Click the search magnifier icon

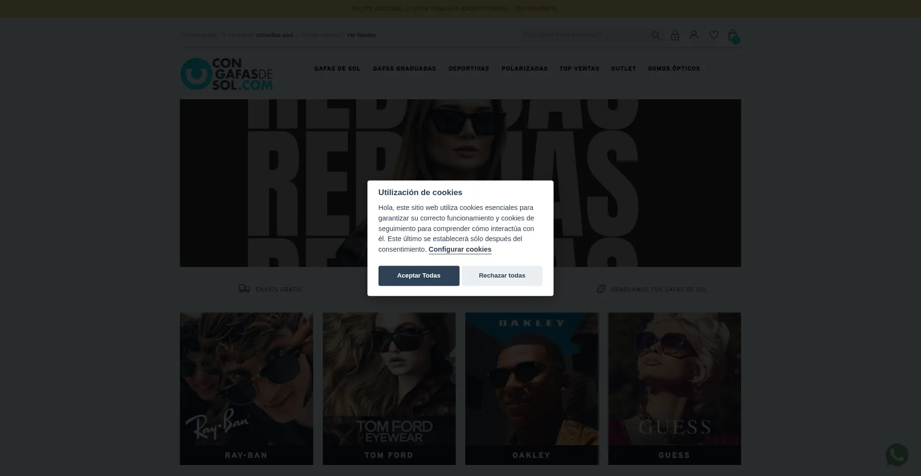[x=655, y=35]
